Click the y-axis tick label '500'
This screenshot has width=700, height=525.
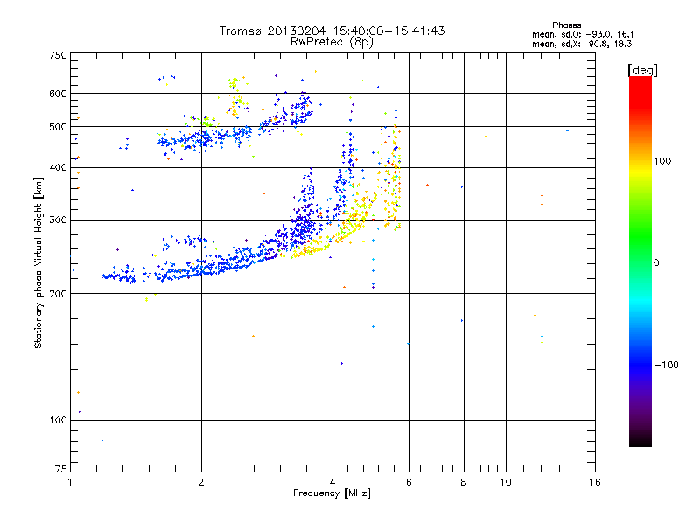[x=59, y=127]
